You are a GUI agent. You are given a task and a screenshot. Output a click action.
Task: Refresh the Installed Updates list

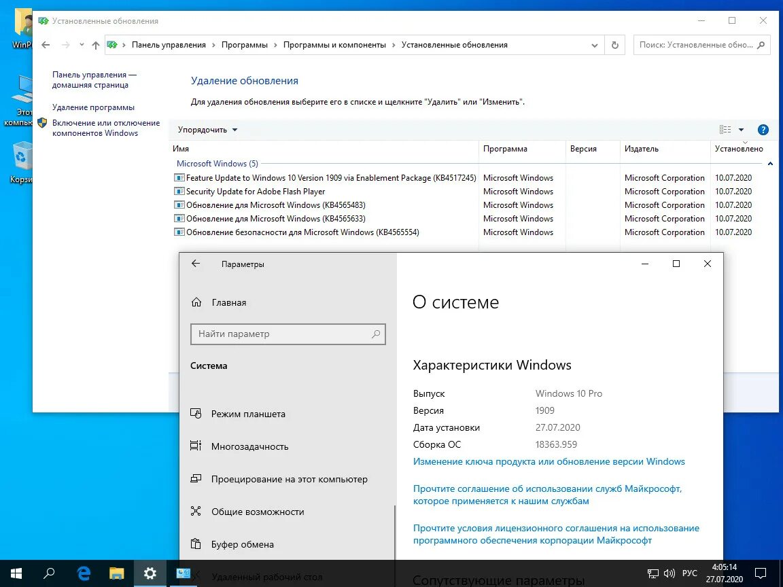click(614, 45)
